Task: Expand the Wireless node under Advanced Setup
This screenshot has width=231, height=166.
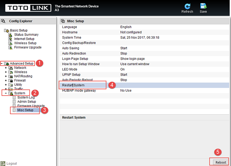Action: [x=6, y=72]
